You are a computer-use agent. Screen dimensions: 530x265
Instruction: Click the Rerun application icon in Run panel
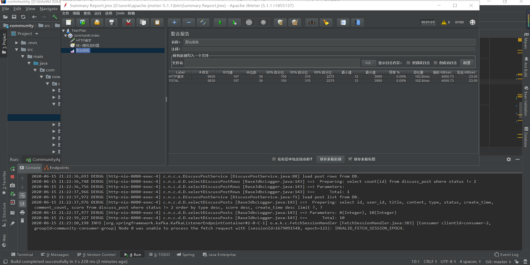pos(12,169)
